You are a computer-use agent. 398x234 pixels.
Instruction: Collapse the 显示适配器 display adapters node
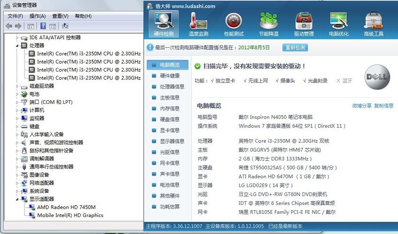click(17, 199)
